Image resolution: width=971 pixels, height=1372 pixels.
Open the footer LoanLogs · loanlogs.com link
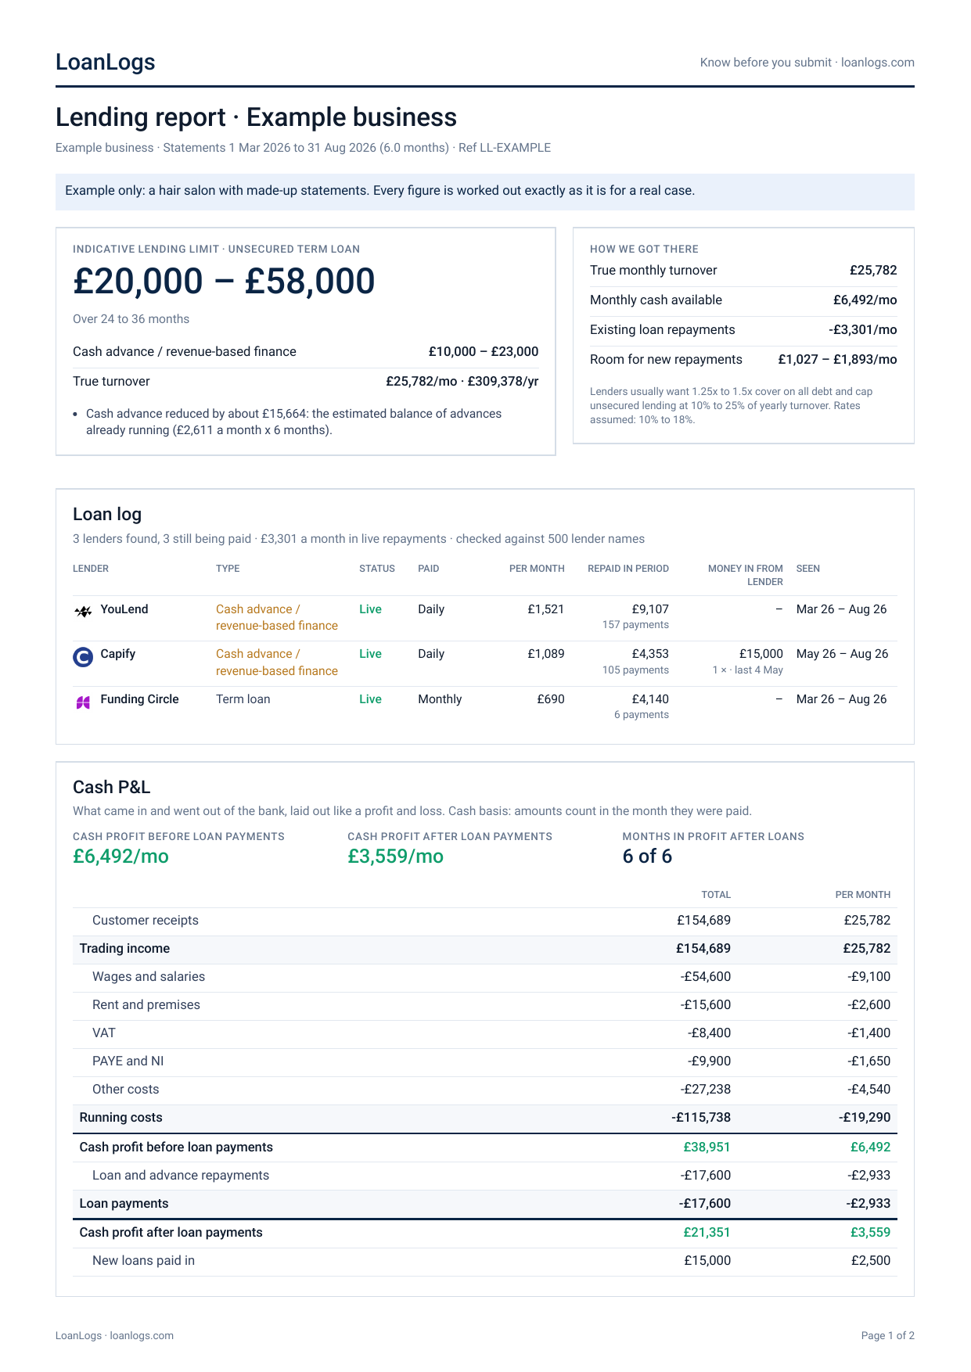coord(114,1335)
